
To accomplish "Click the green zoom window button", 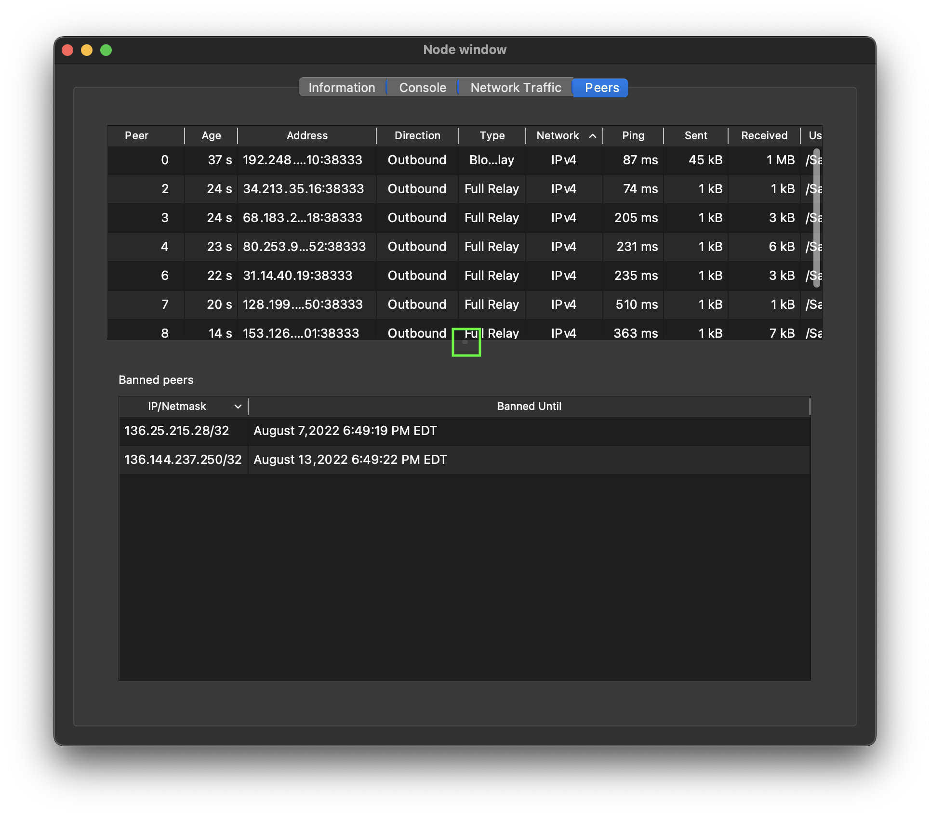I will 106,50.
